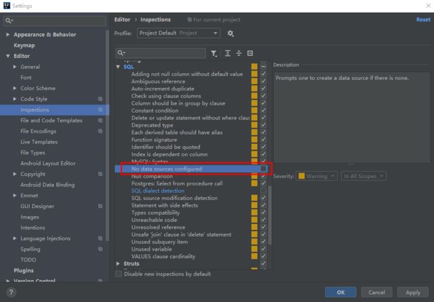Open the Plugins settings section
This screenshot has width=434, height=302.
point(23,271)
